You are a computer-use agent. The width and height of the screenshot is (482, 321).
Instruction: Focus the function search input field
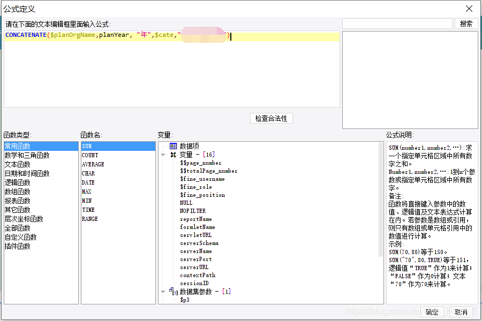pos(397,24)
